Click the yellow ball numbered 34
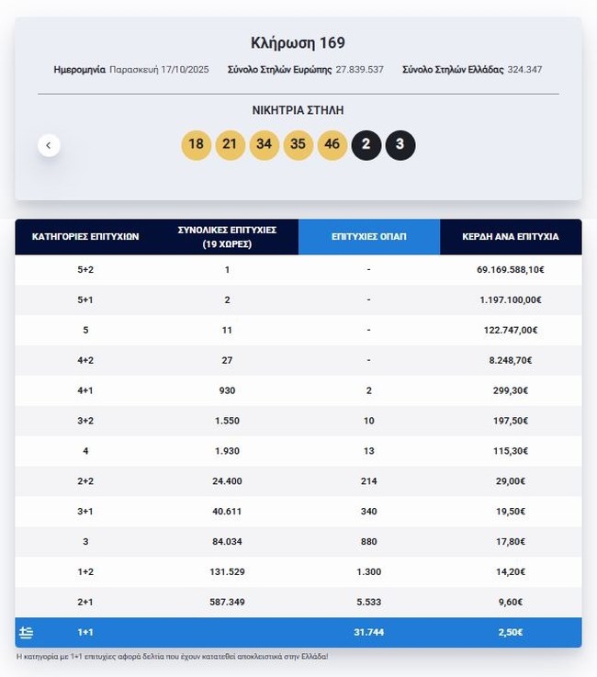 (265, 145)
